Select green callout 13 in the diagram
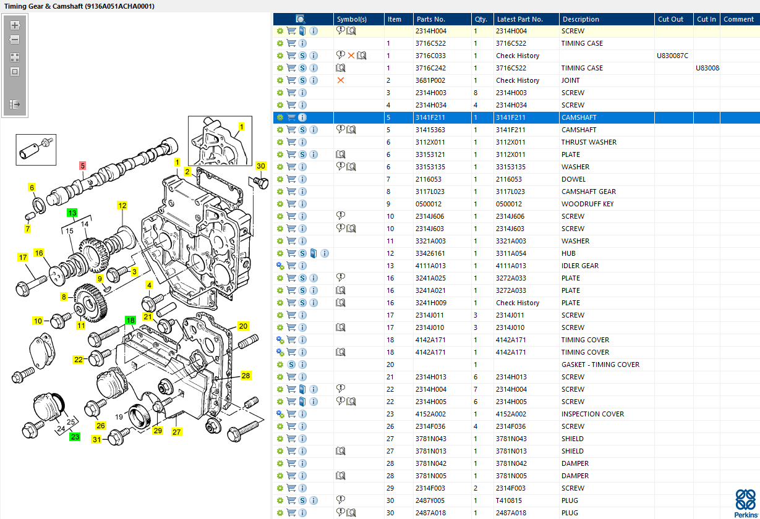Image resolution: width=760 pixels, height=519 pixels. click(x=72, y=213)
